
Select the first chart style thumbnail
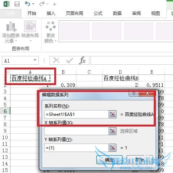pyautogui.click(x=75, y=31)
